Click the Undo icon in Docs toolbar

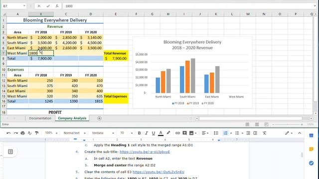[x=8, y=133]
